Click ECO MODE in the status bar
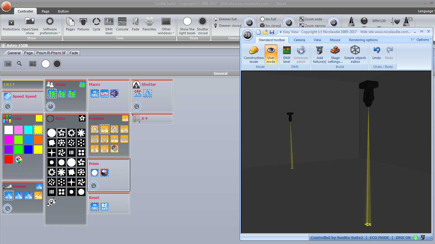This screenshot has height=244, width=435. [x=379, y=237]
